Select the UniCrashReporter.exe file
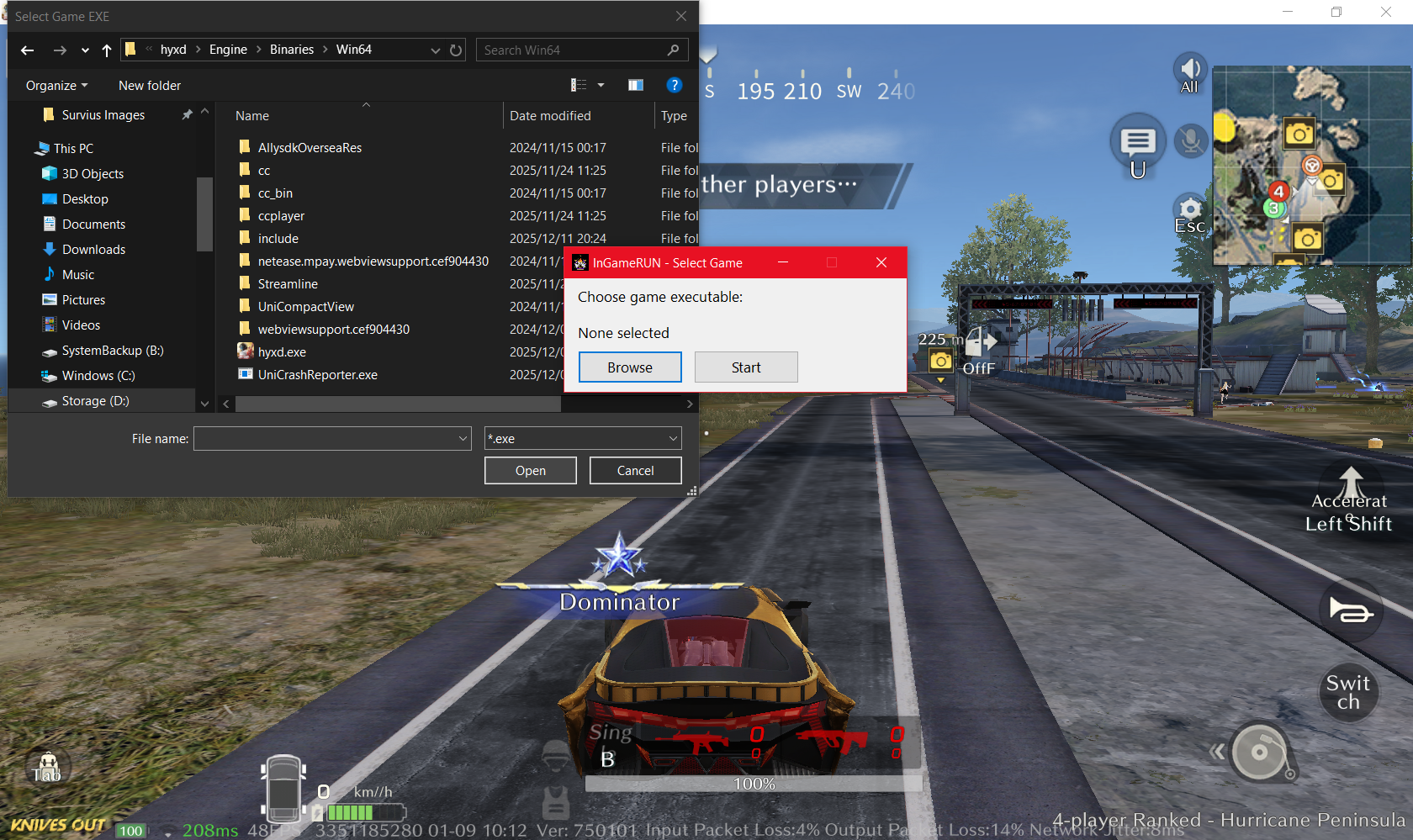The width and height of the screenshot is (1413, 840). 317,375
